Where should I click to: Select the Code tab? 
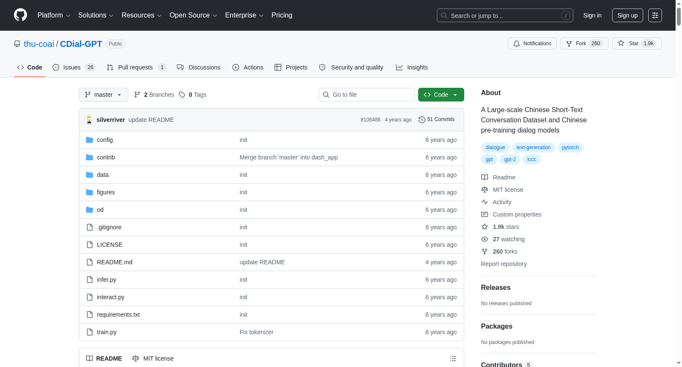pos(30,67)
